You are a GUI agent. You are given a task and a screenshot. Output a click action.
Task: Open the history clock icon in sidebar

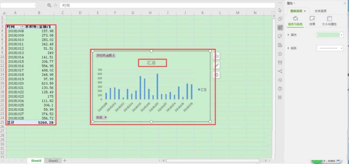pos(280,80)
